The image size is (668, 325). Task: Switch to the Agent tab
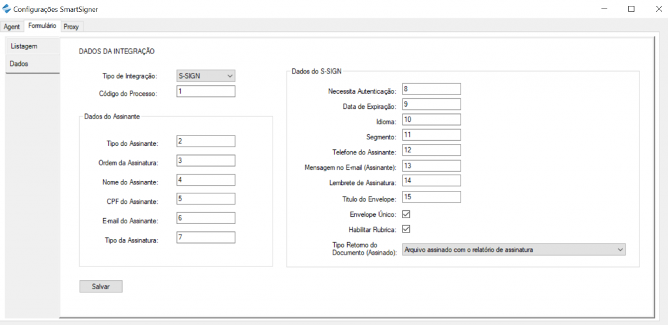click(12, 26)
